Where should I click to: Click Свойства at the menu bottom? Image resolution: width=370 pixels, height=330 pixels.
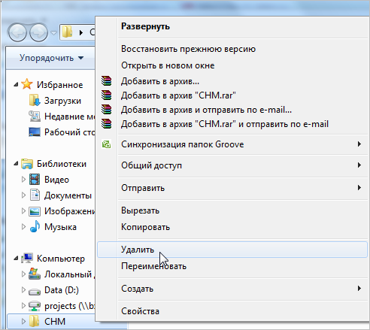tap(232, 311)
